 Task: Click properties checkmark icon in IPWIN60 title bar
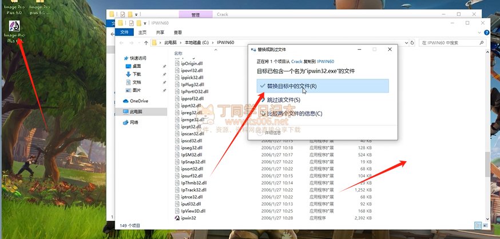pyautogui.click(x=132, y=23)
